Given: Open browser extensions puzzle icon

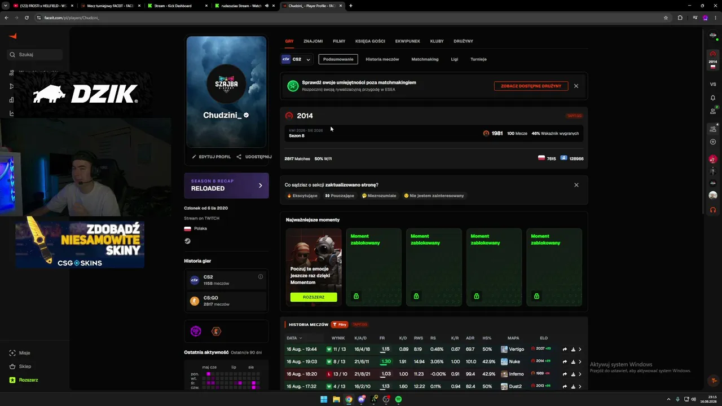Looking at the screenshot, I should pyautogui.click(x=680, y=17).
